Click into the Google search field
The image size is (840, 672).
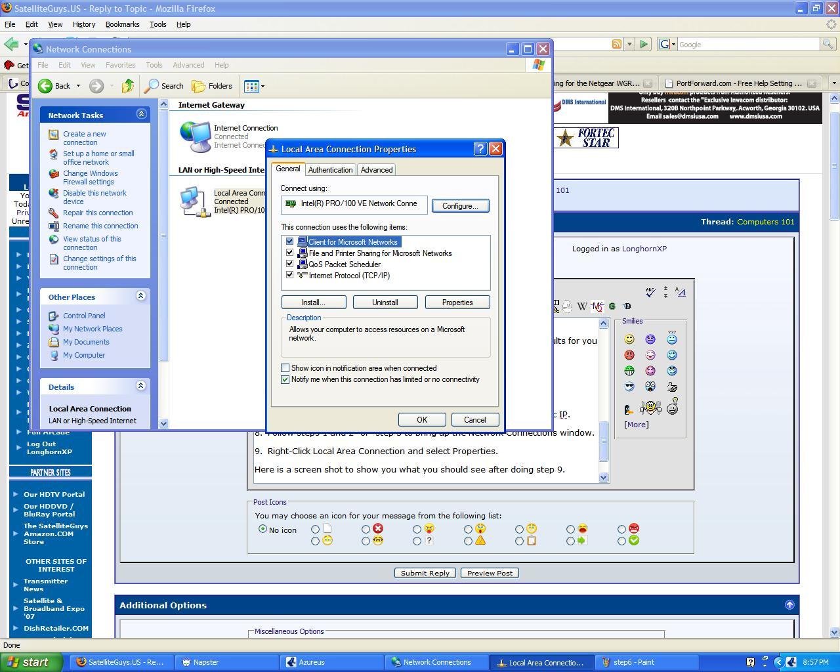[748, 44]
